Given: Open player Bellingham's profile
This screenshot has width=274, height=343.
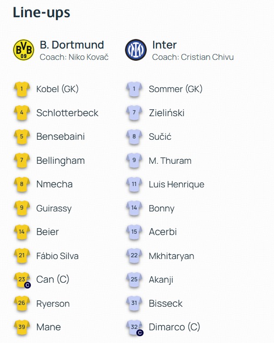Looking at the screenshot, I should click(60, 161).
